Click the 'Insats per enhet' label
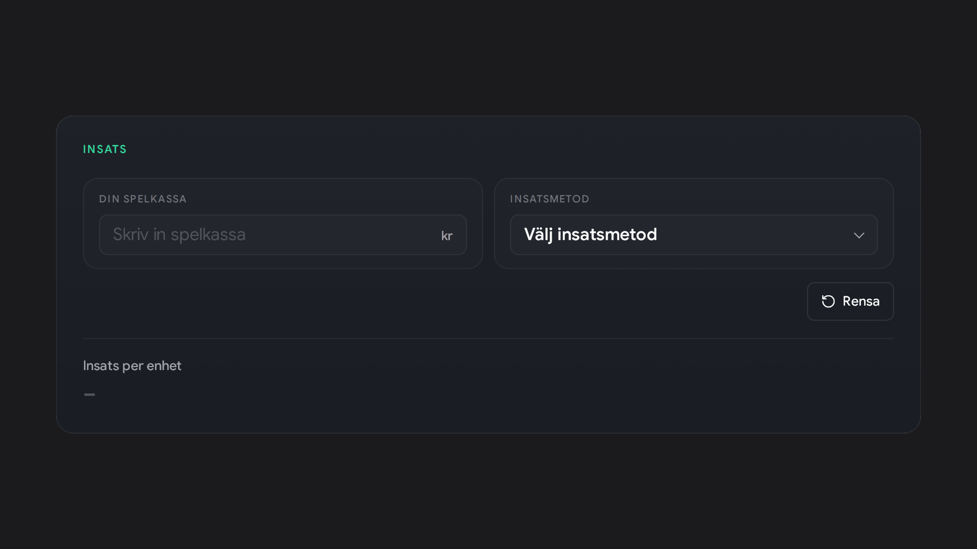This screenshot has height=549, width=977. coord(132,366)
